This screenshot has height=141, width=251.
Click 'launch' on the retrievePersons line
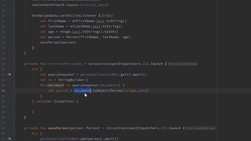[x=157, y=64]
